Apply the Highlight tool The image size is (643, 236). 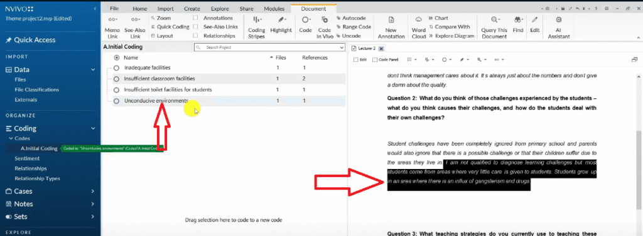[281, 24]
